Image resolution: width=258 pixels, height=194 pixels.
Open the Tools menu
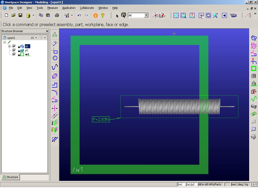point(40,8)
